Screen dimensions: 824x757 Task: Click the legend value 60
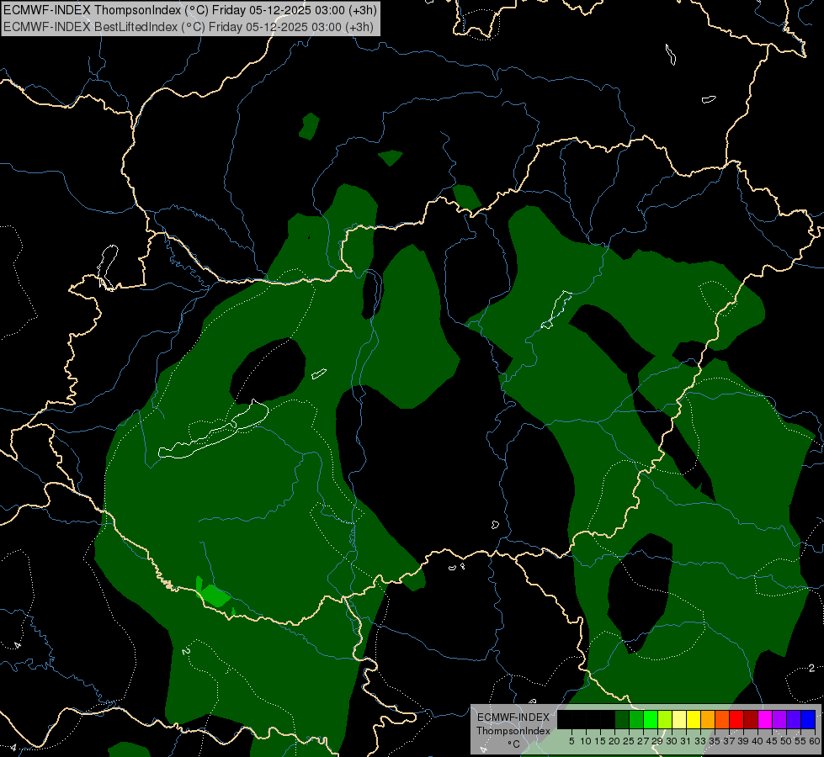tap(815, 741)
